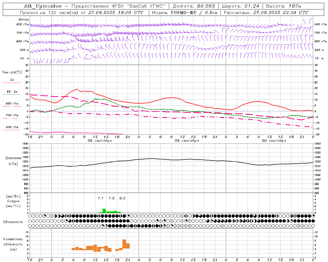This screenshot has width=328, height=262.
Task: Click the tallest orange convective cloud bar
Action: 124,244
